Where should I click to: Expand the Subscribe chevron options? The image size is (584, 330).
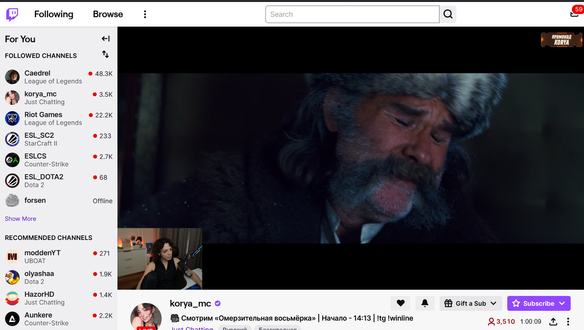(x=562, y=303)
